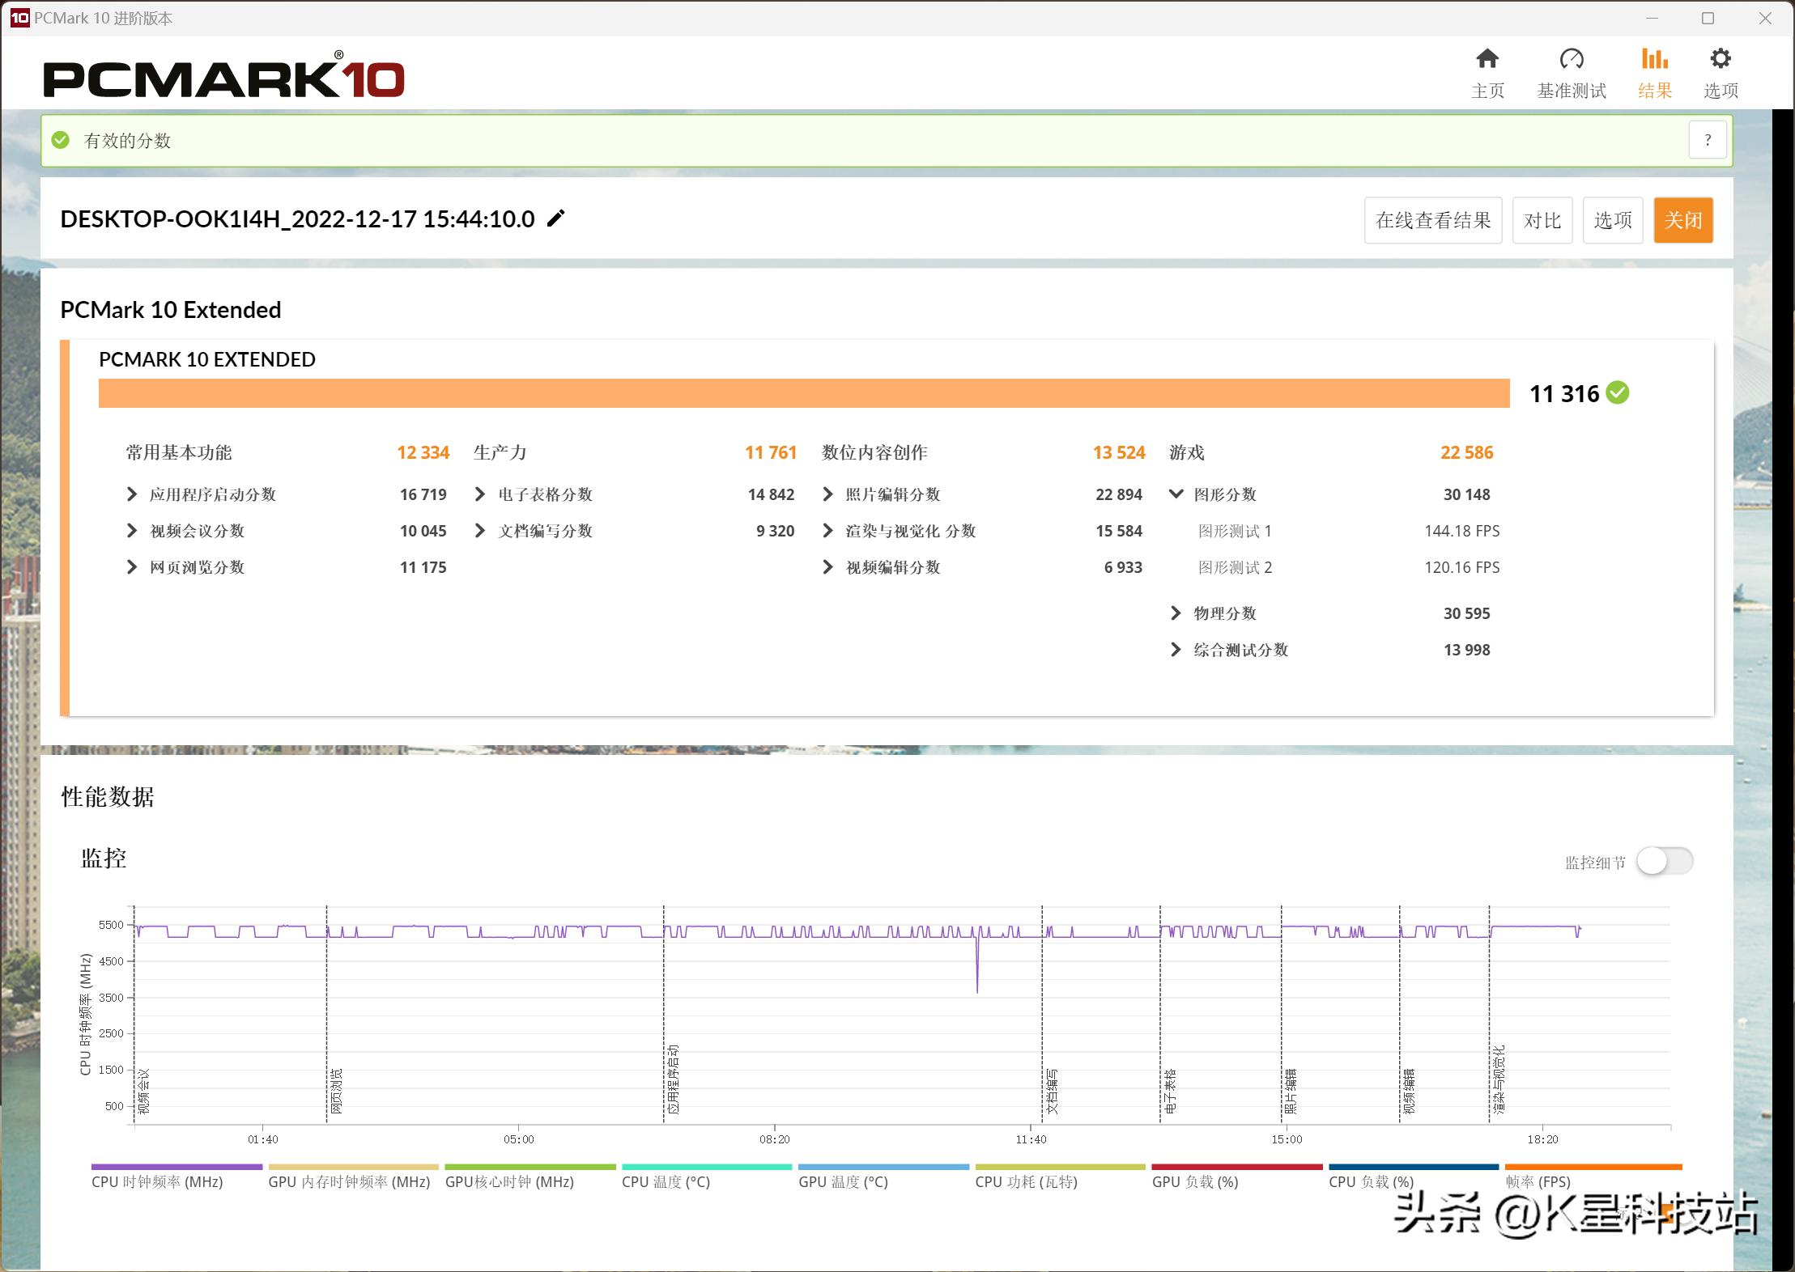This screenshot has width=1795, height=1272.
Task: Toggle the 监控细节 monitoring details switch
Action: [x=1663, y=861]
